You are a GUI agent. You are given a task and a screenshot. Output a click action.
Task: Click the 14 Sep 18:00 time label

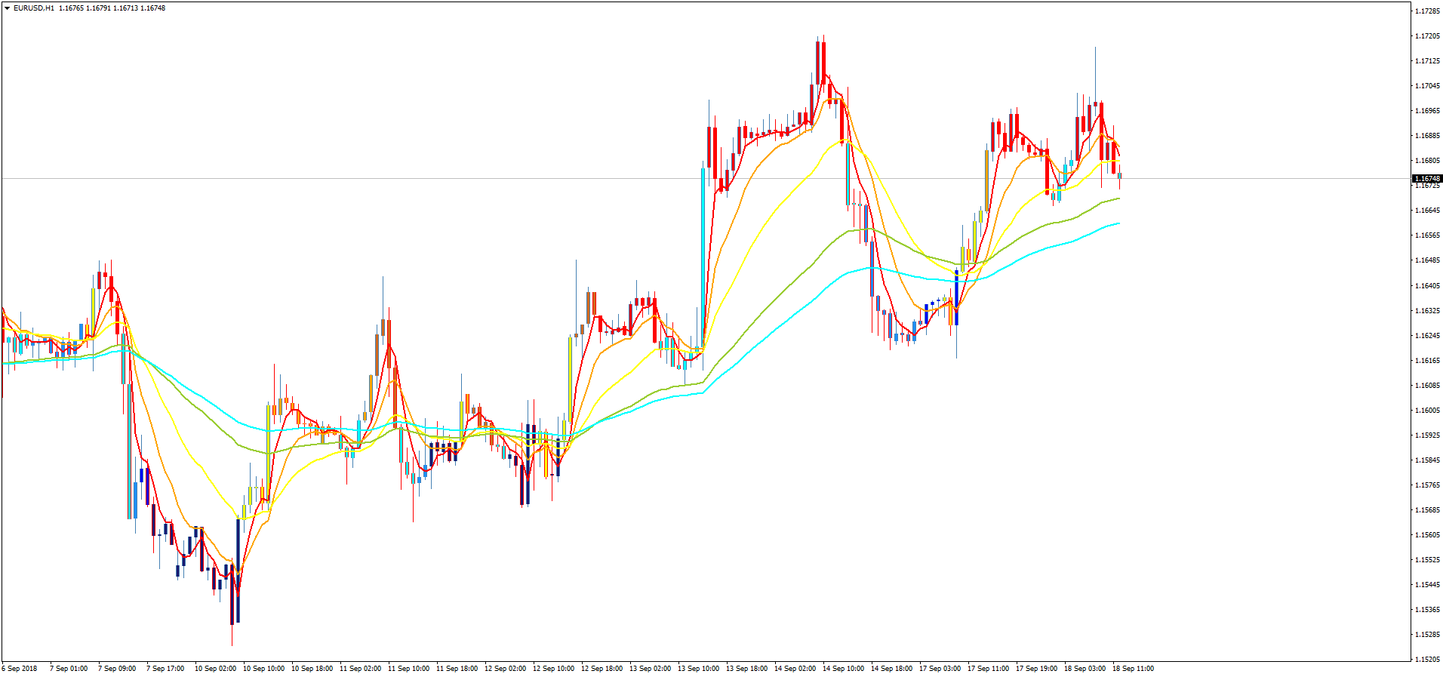coord(892,669)
